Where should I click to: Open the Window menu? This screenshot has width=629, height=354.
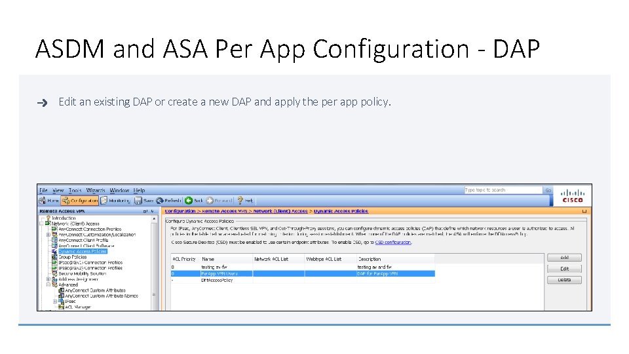coord(119,190)
